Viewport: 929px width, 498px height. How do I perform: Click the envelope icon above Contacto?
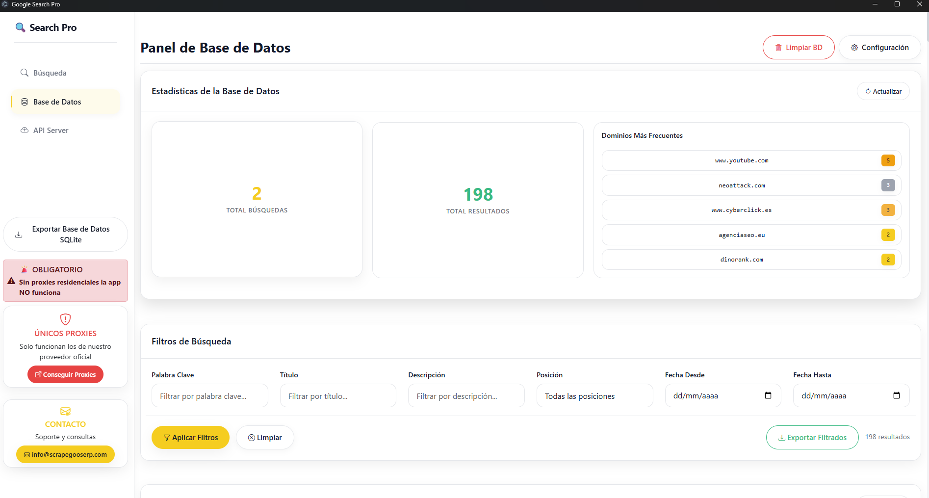coord(65,411)
